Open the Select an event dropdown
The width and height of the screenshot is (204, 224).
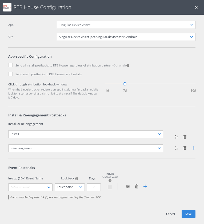pyautogui.click(x=30, y=187)
